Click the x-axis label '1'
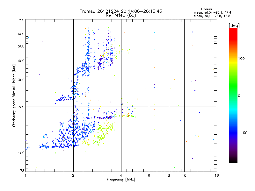Screen dimensions: 255x191 (x=25, y=175)
